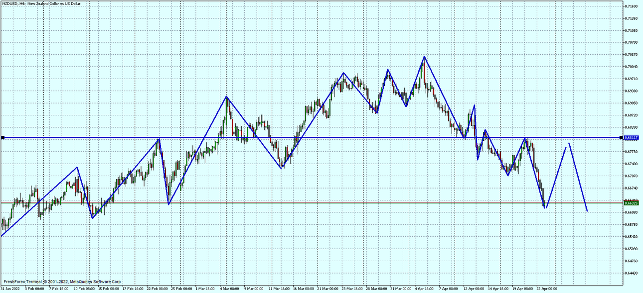
Task: Click the 0.66740 price on the scale
Action: (x=632, y=188)
